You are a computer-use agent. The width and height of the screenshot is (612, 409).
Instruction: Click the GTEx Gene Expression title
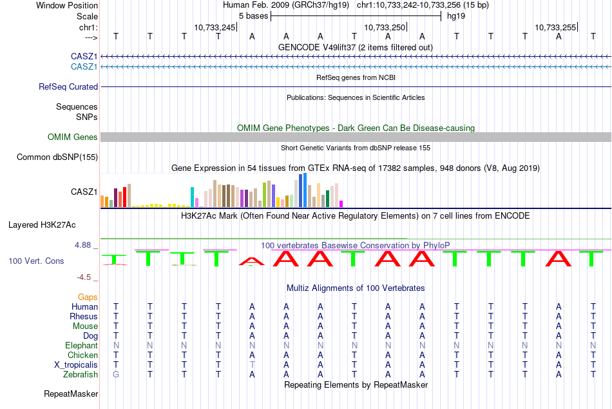pyautogui.click(x=356, y=168)
